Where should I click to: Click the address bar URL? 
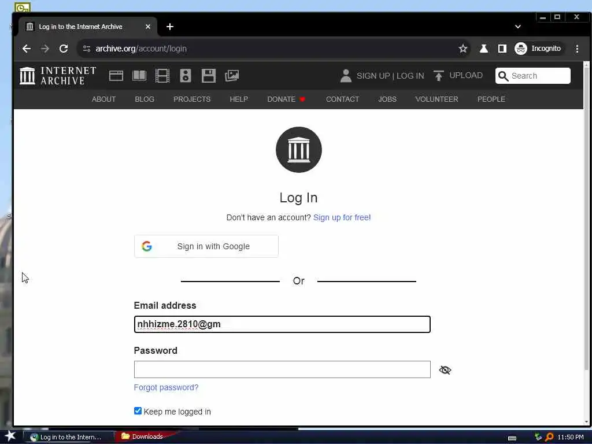[141, 49]
